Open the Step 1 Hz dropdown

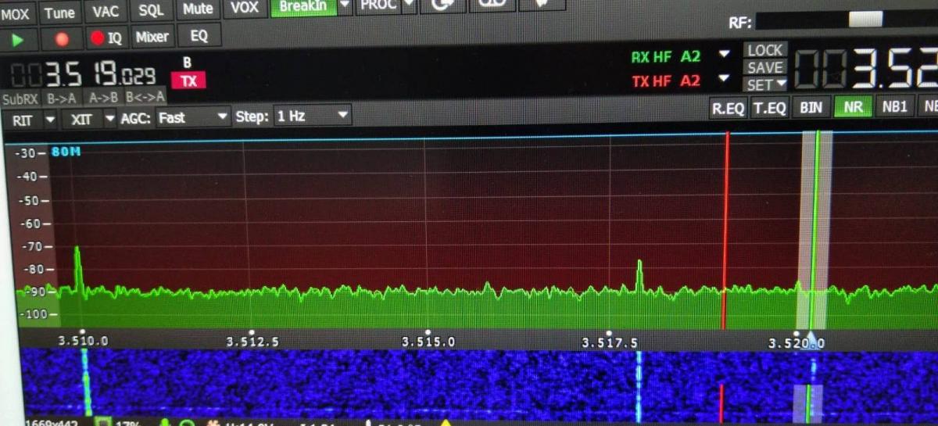(x=312, y=116)
